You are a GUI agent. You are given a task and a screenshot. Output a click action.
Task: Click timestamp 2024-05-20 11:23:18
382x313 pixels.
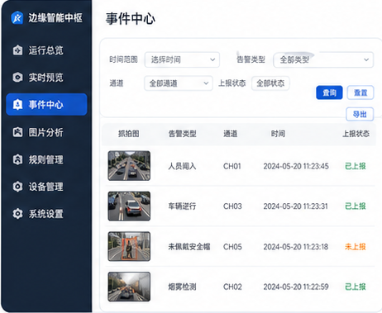click(296, 247)
